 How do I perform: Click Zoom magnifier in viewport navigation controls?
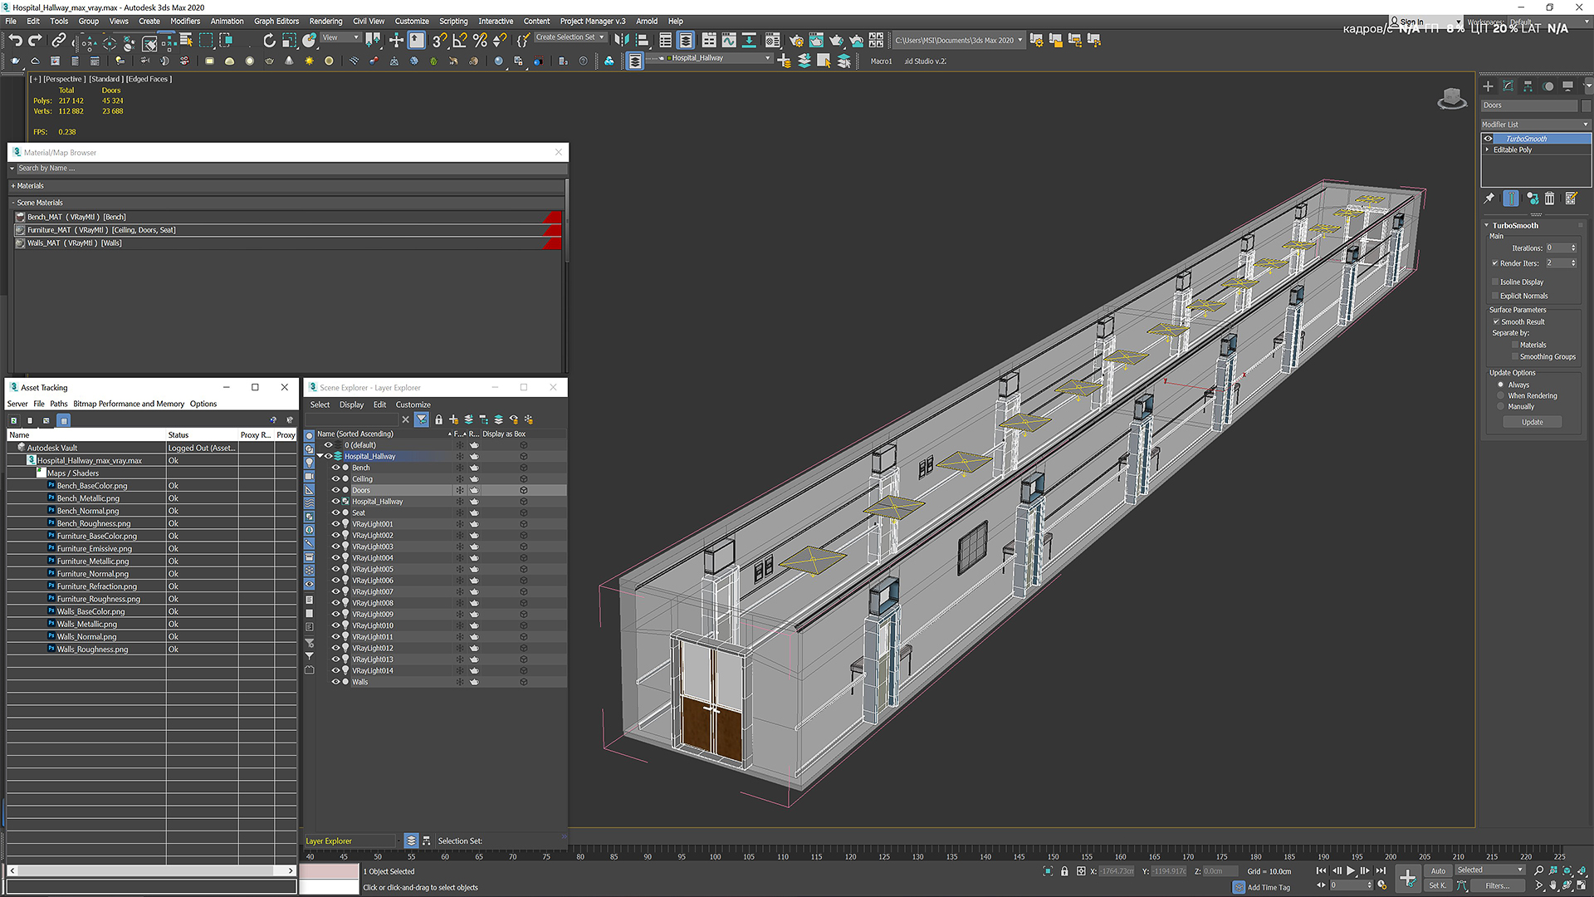click(x=1539, y=870)
